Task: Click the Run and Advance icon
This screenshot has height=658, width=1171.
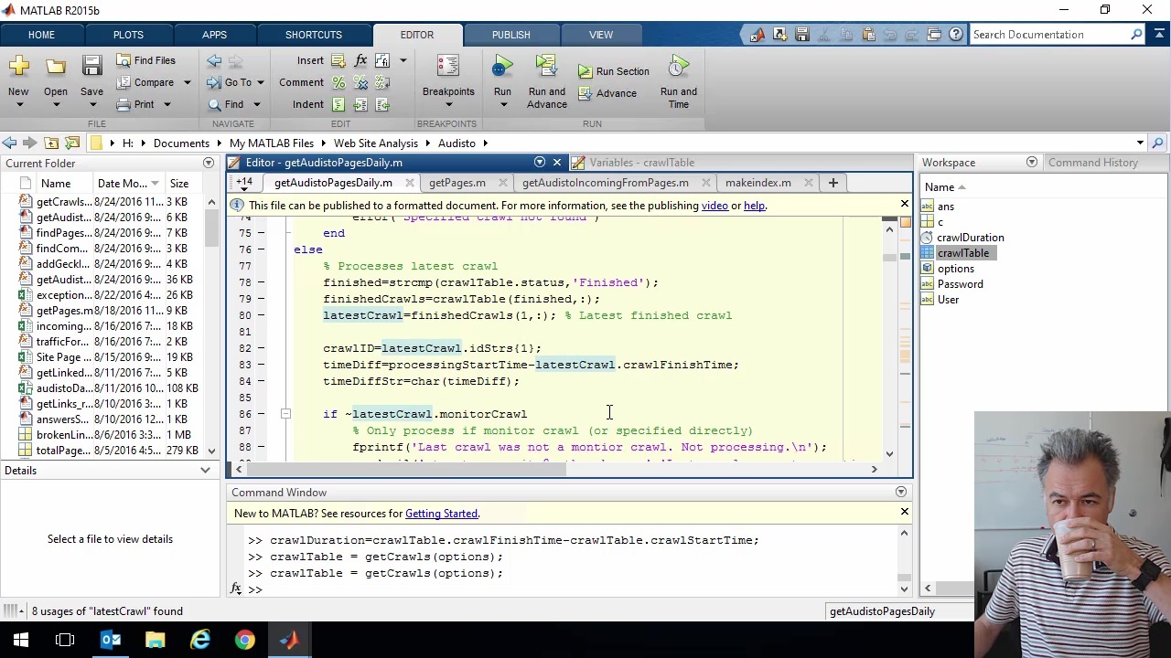Action: click(546, 67)
